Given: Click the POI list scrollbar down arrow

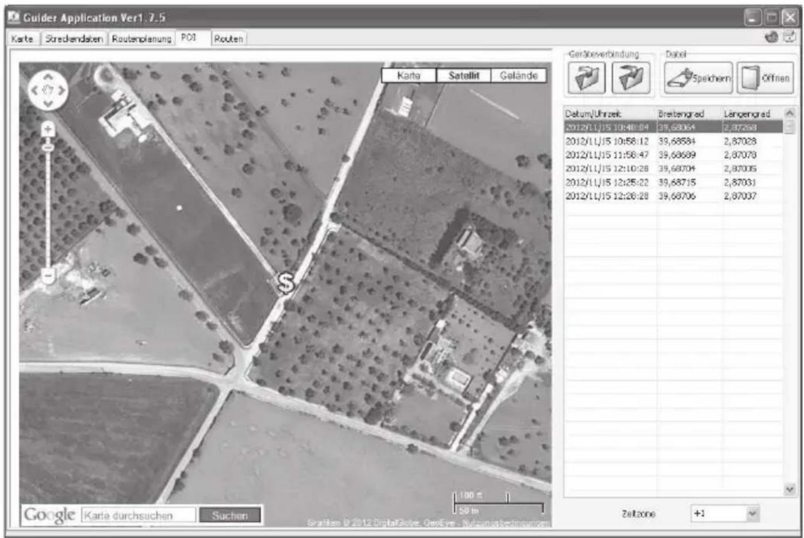Looking at the screenshot, I should (x=790, y=489).
